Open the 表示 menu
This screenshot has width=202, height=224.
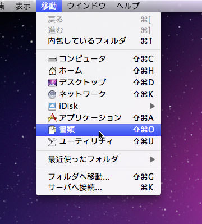tap(23, 6)
